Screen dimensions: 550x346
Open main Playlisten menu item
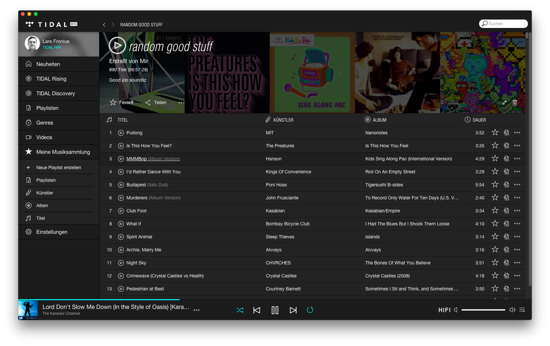pyautogui.click(x=59, y=108)
